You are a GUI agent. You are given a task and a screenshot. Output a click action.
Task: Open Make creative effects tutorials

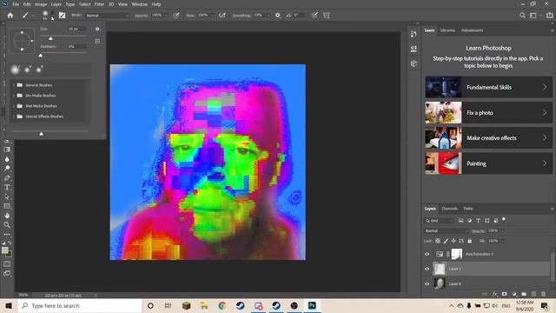(x=488, y=138)
